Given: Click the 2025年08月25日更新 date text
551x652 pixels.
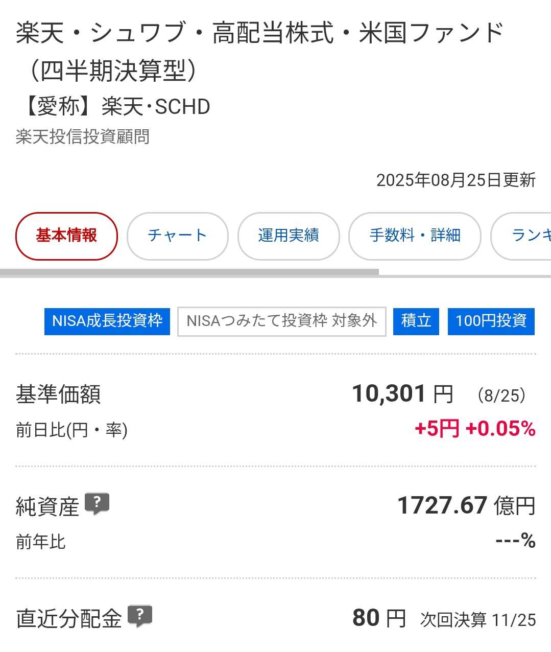Looking at the screenshot, I should (456, 180).
